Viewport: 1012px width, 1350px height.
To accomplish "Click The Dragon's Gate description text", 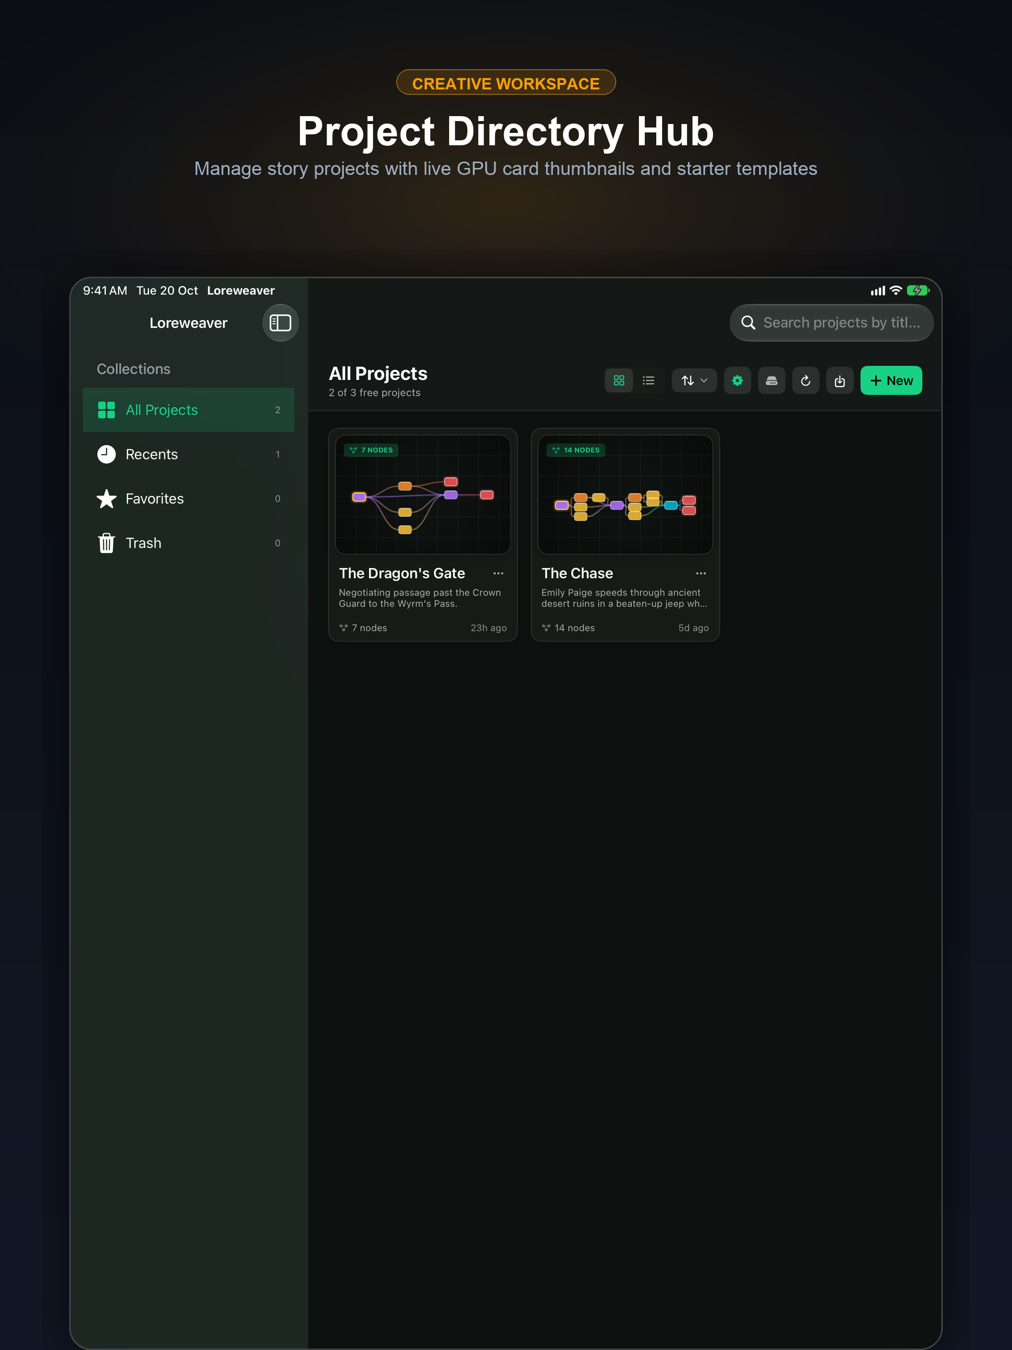I will pos(420,598).
